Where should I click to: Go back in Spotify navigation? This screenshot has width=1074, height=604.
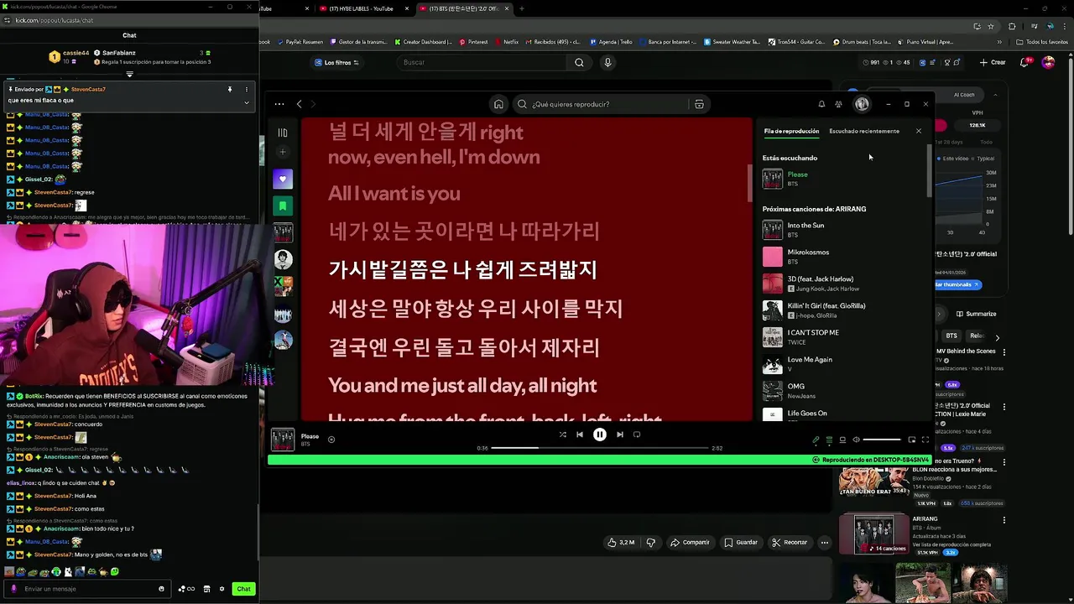[x=299, y=104]
